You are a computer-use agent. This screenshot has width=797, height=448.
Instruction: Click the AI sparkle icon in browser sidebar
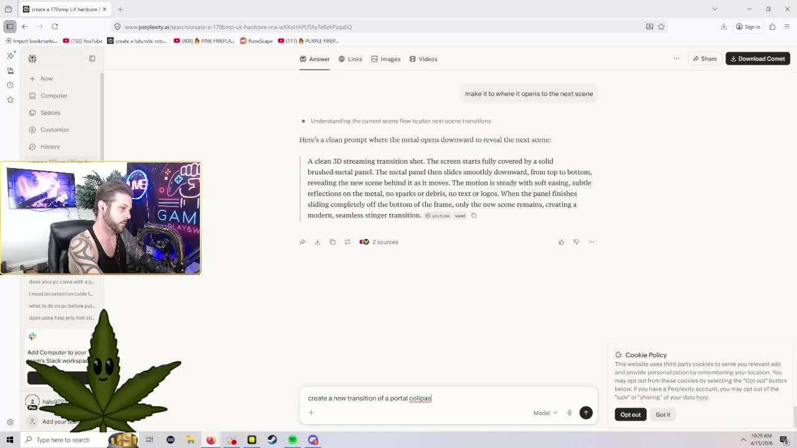[x=10, y=55]
